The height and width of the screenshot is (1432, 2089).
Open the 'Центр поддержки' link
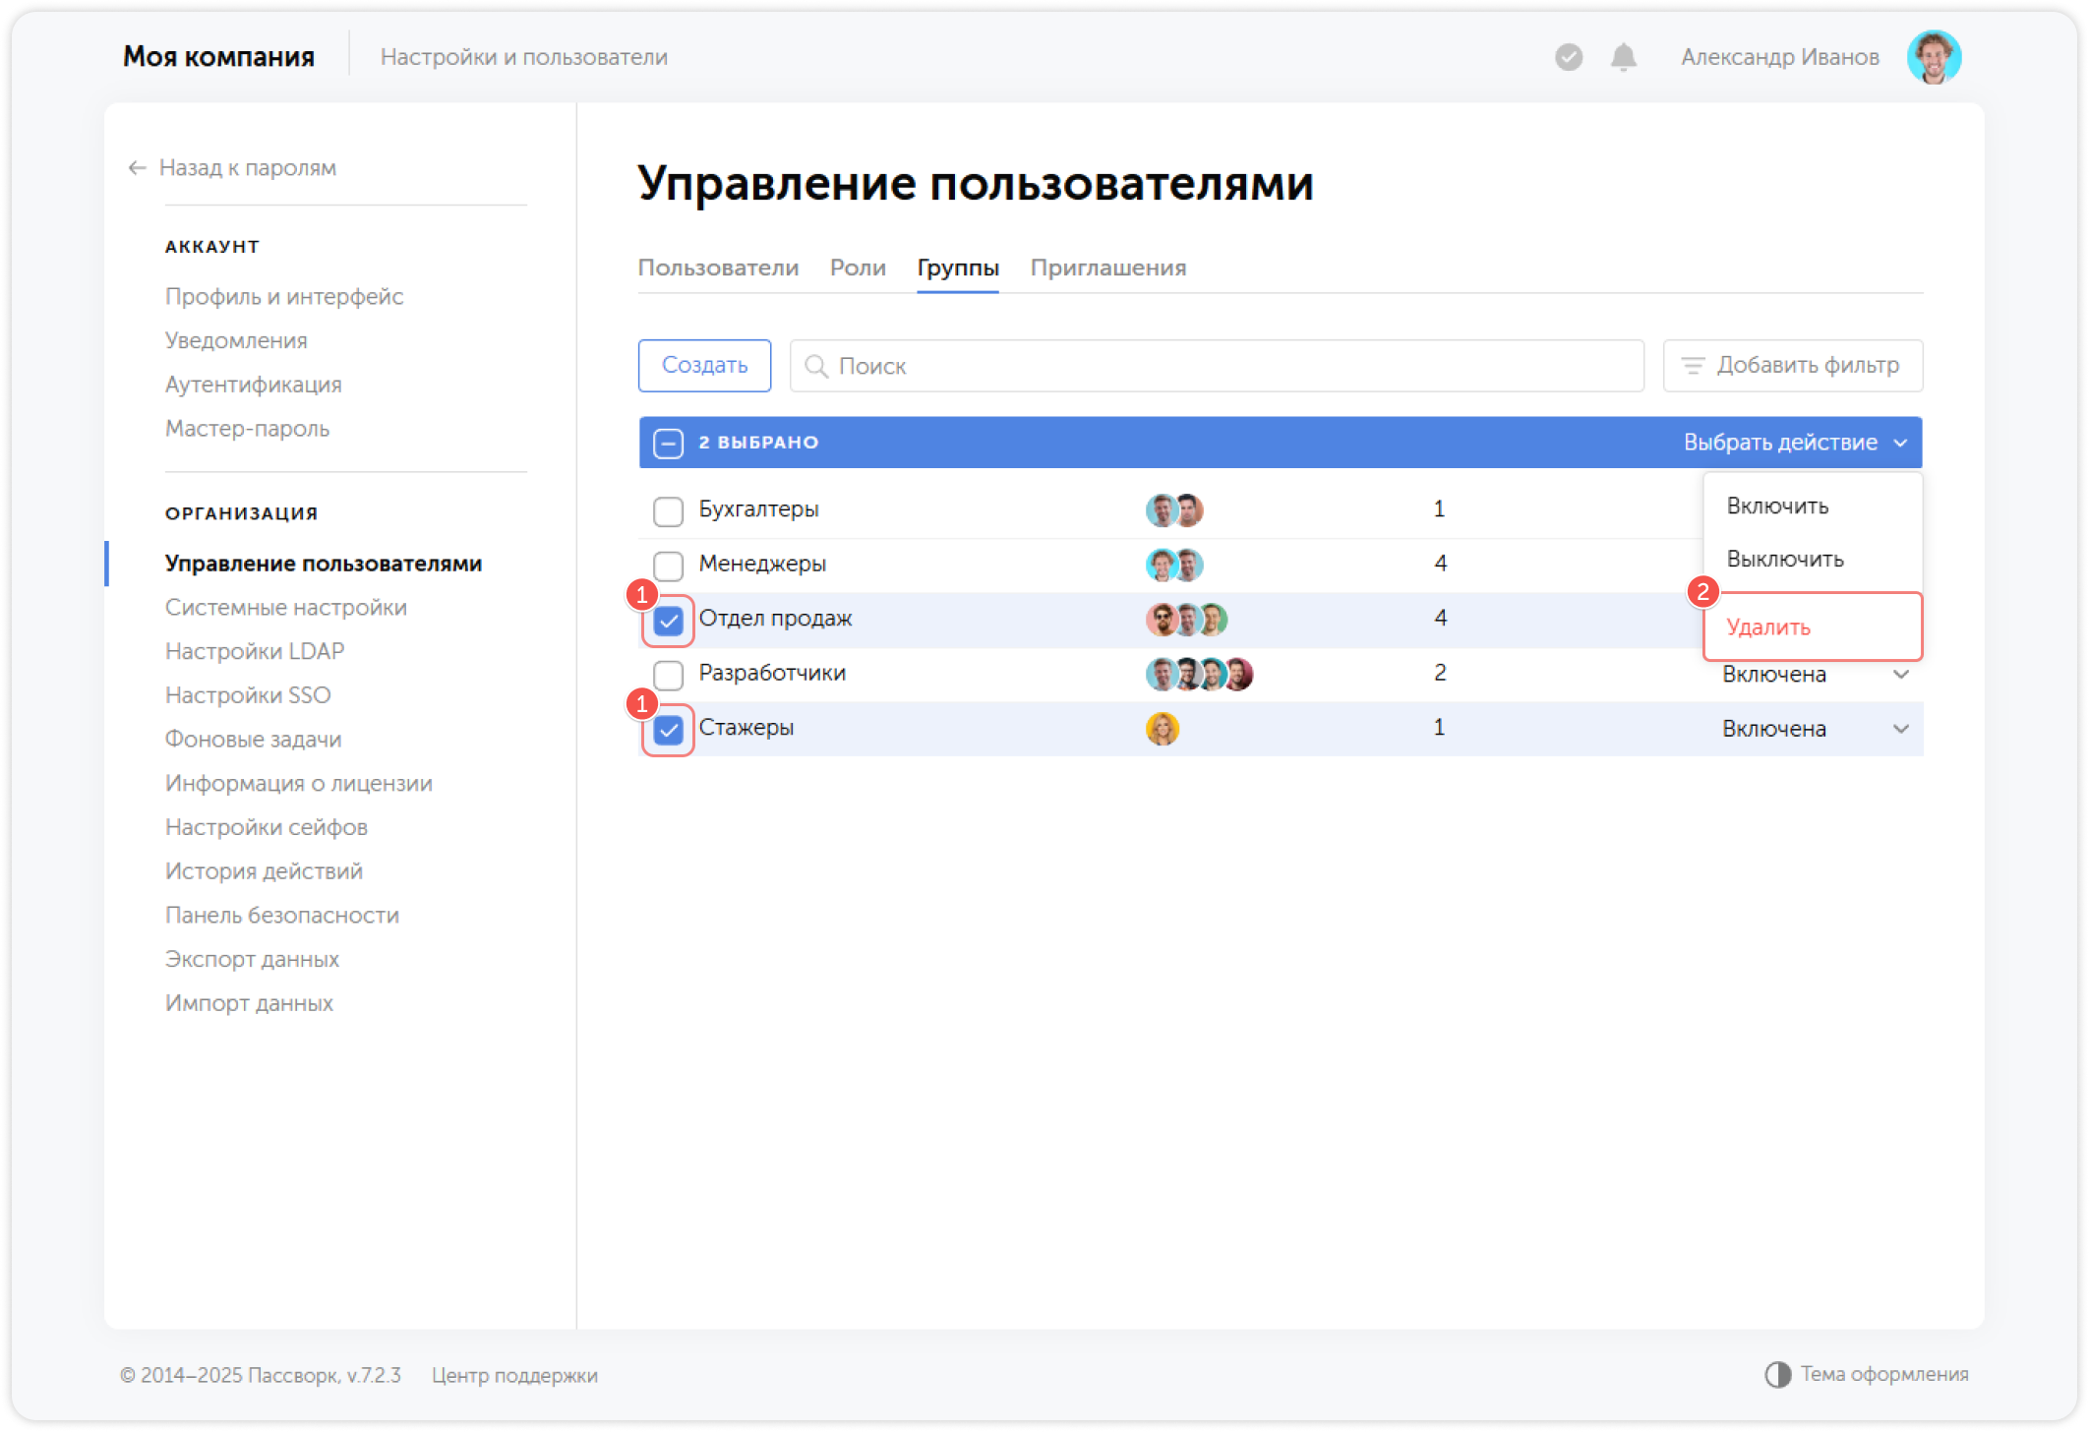[514, 1375]
